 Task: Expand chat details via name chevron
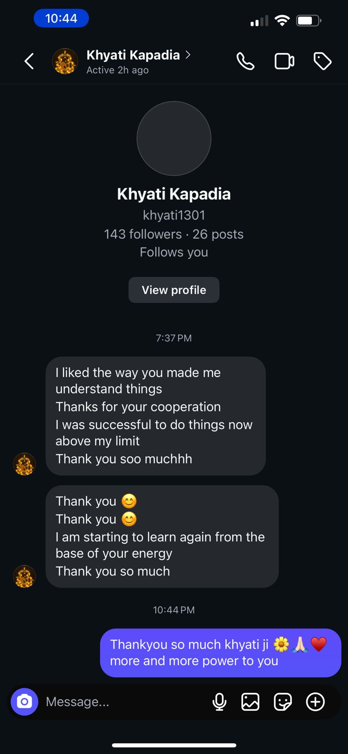click(x=188, y=55)
